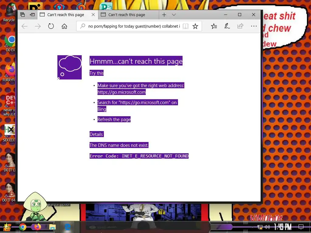The width and height of the screenshot is (311, 233).
Task: Refresh the page using the reload icon
Action: click(51, 26)
